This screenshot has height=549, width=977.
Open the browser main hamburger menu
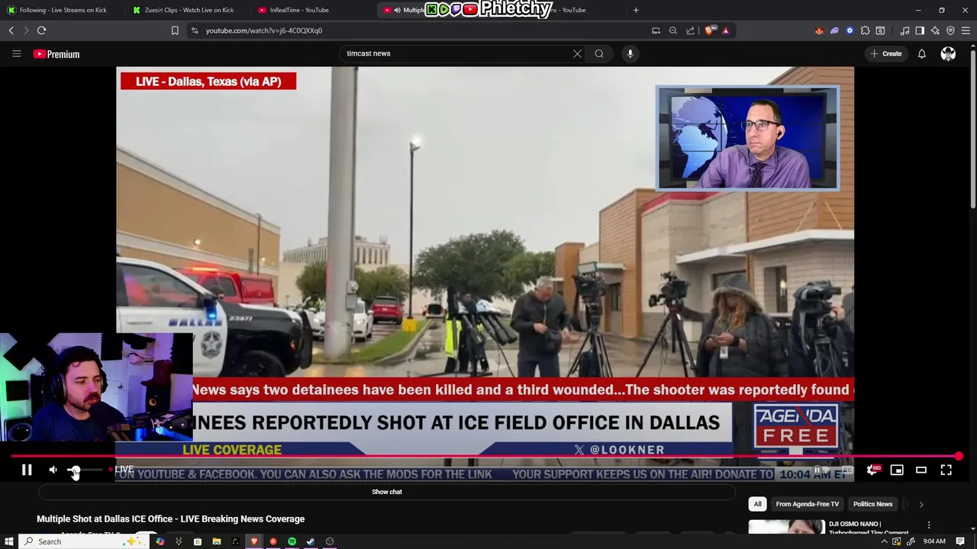point(966,30)
